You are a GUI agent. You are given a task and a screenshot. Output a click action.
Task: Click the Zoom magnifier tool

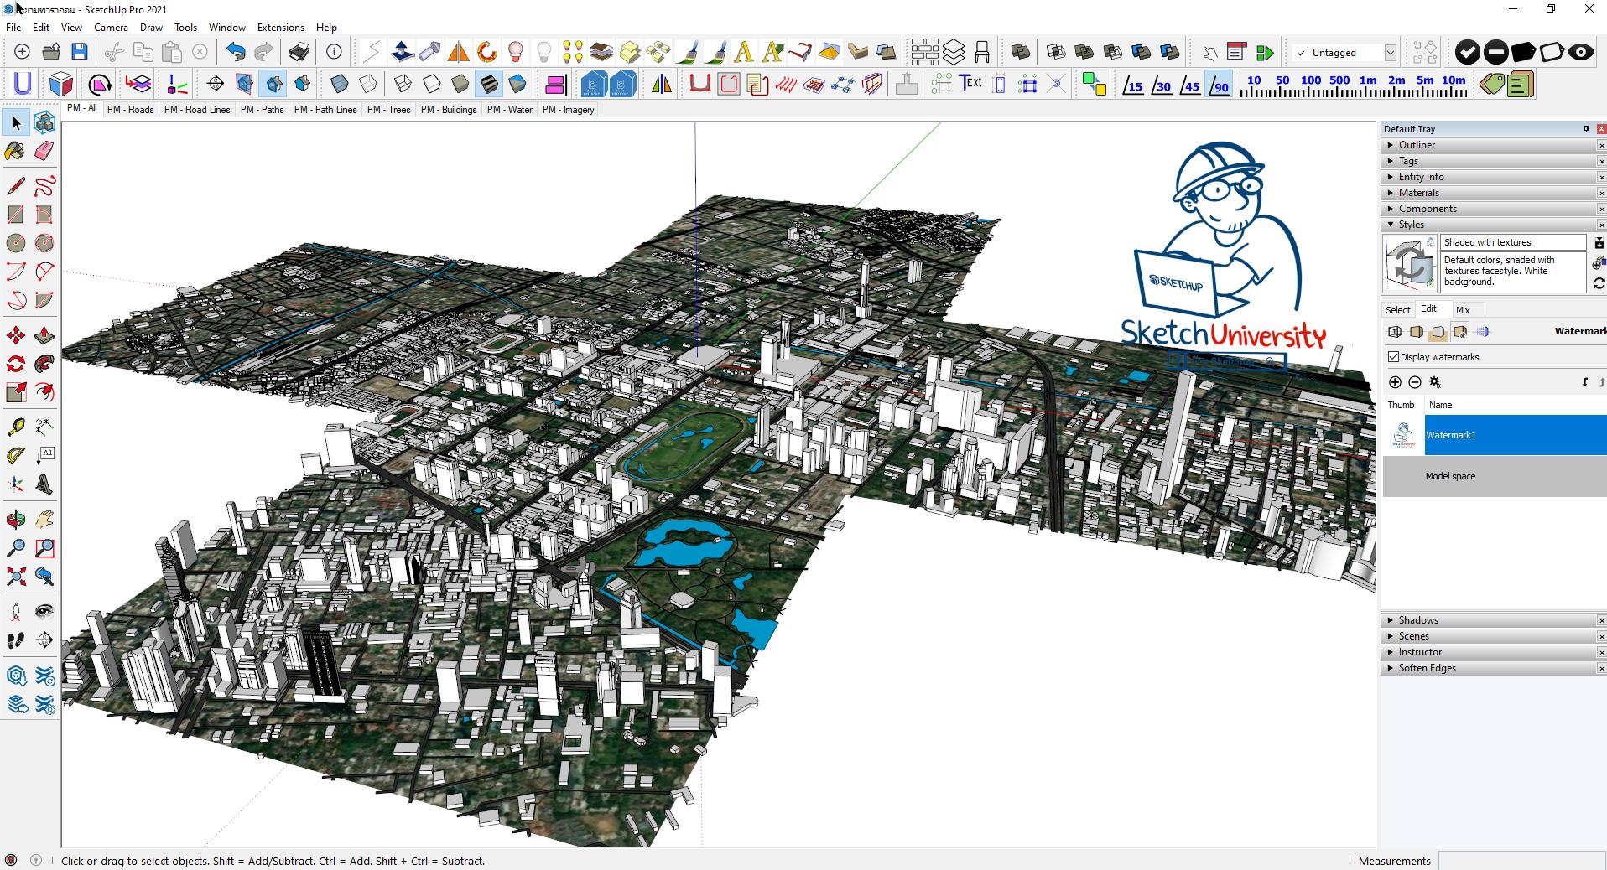(x=16, y=548)
